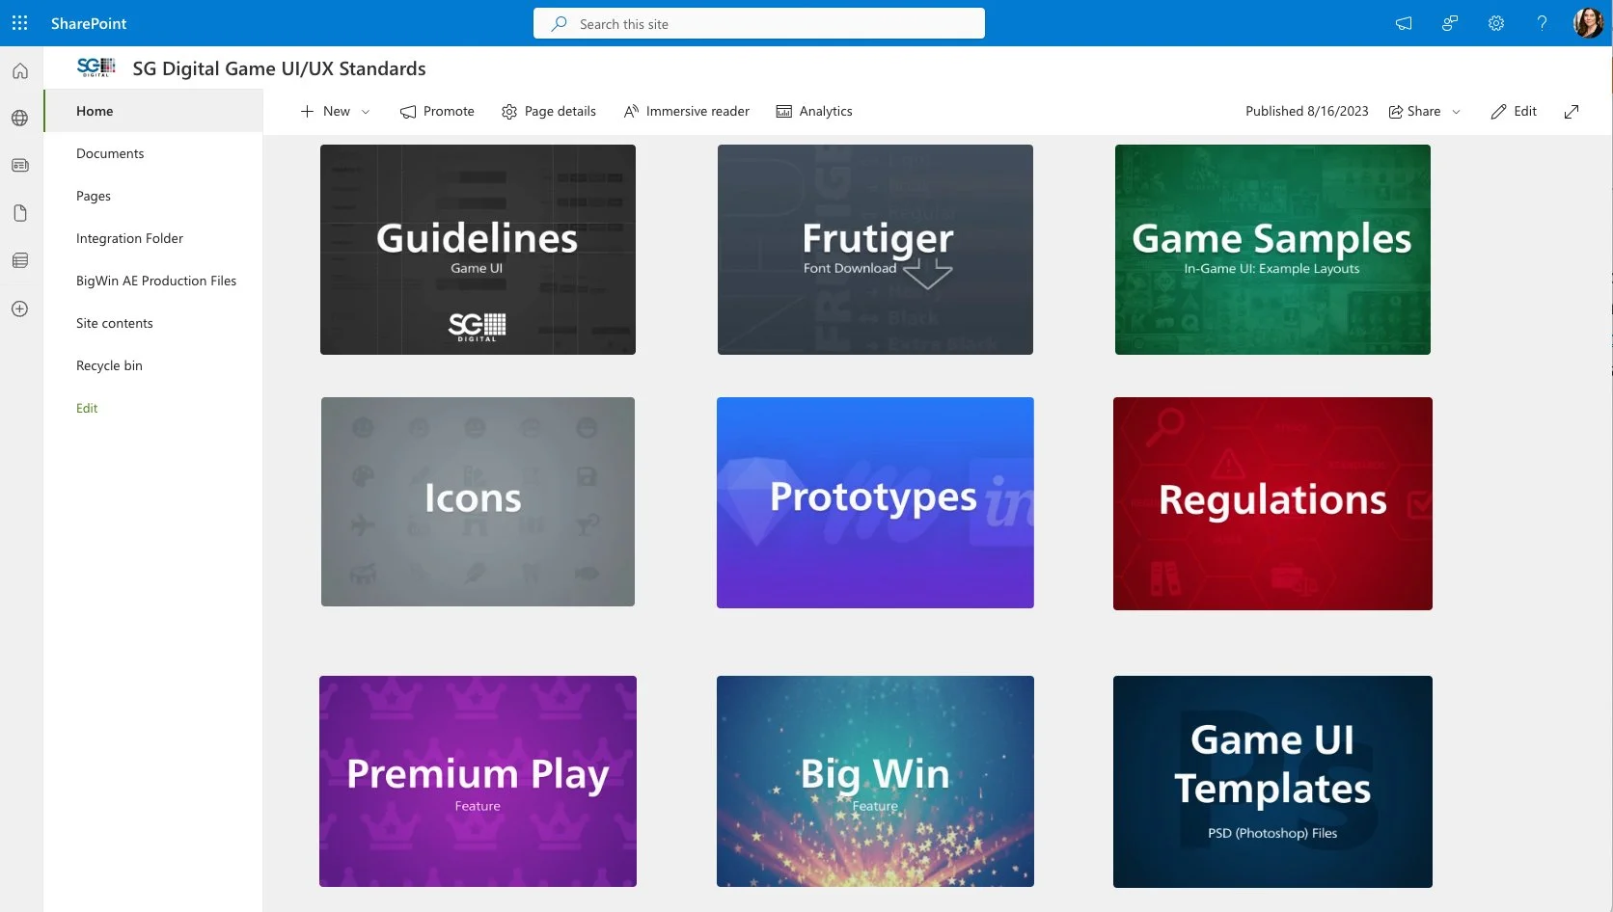Open the Big Win Feature tile
Image resolution: width=1613 pixels, height=912 pixels.
875,781
